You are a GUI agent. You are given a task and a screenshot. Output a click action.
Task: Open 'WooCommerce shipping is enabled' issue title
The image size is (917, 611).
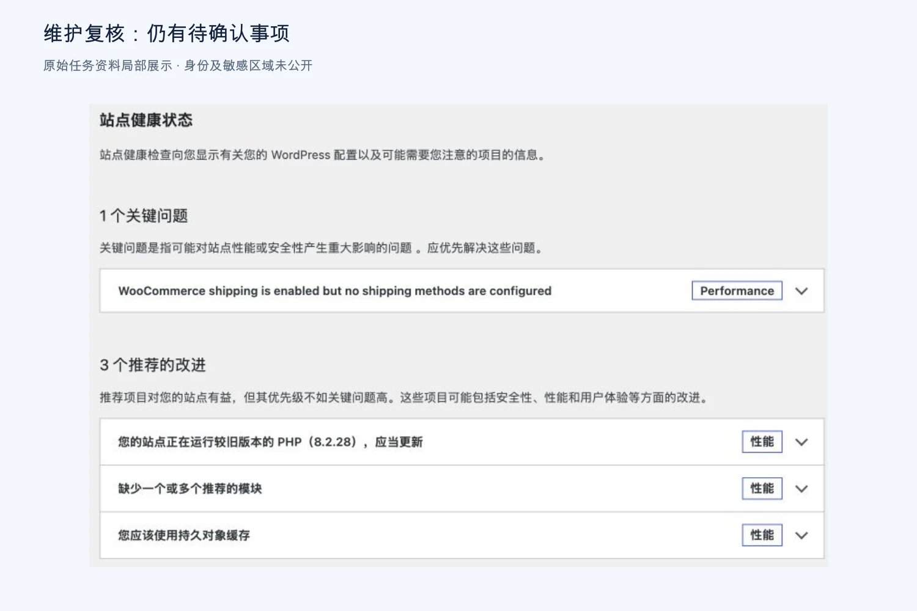pos(334,291)
